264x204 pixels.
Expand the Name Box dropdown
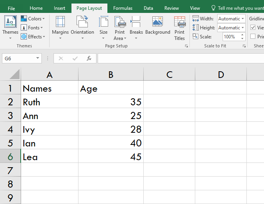(37, 58)
